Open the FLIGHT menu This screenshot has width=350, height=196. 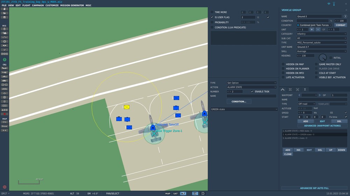[26, 5]
